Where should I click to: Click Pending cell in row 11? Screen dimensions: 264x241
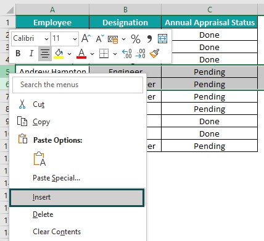click(210, 146)
